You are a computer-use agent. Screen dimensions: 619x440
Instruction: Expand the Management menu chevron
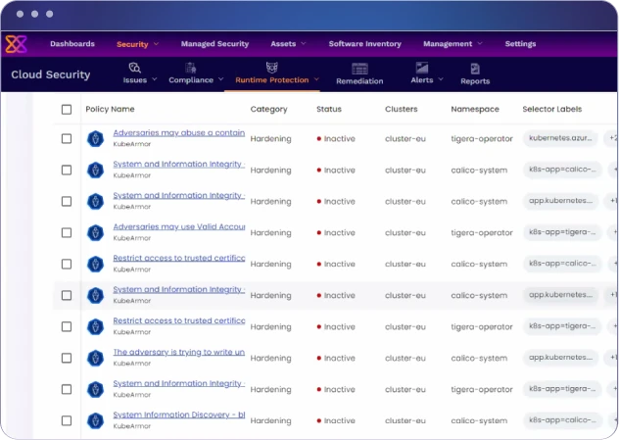(480, 43)
